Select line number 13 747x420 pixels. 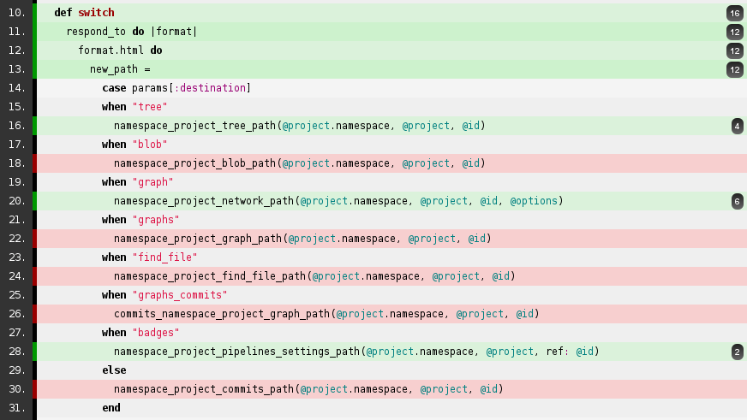click(x=16, y=69)
